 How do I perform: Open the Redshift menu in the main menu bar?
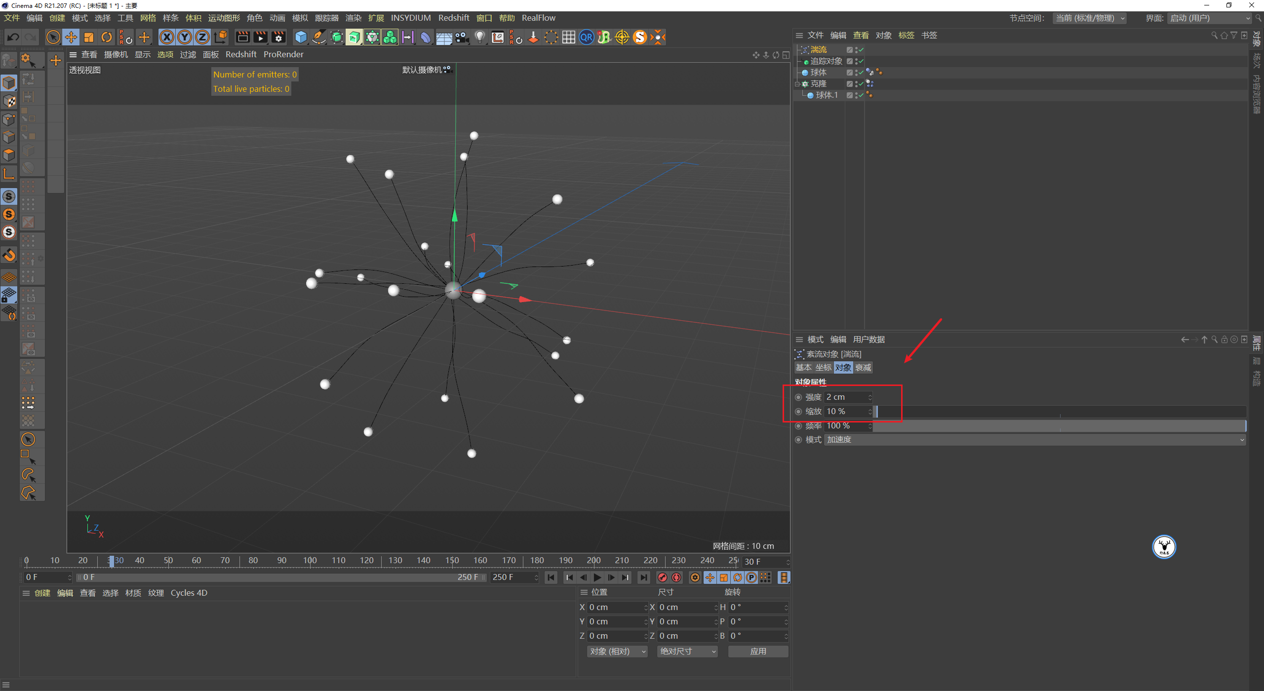coord(454,18)
